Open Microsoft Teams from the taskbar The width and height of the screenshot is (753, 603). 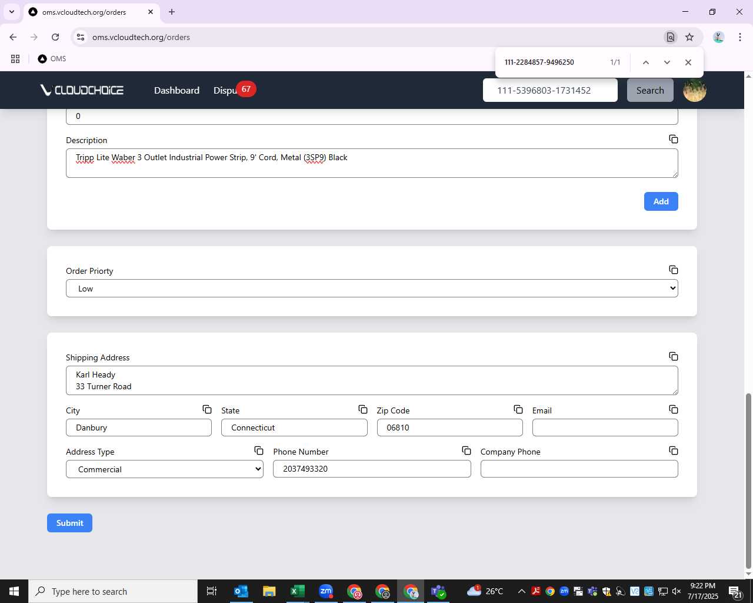(x=438, y=591)
